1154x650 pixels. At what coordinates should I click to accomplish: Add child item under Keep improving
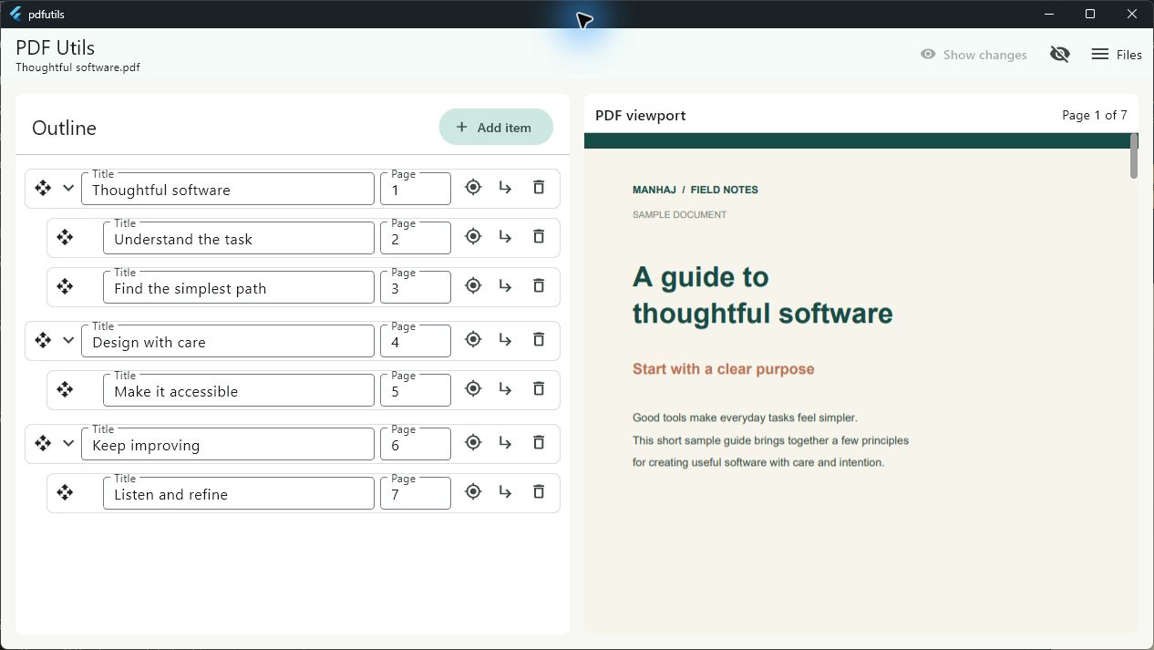[505, 443]
